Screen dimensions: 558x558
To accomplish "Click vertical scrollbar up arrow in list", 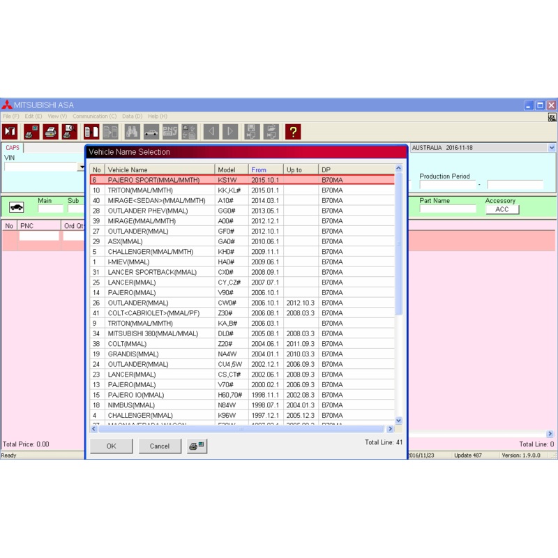I will pos(398,168).
